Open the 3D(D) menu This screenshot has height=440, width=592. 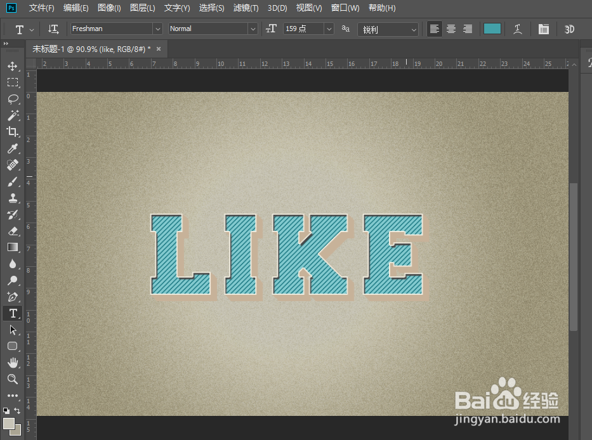tap(277, 8)
